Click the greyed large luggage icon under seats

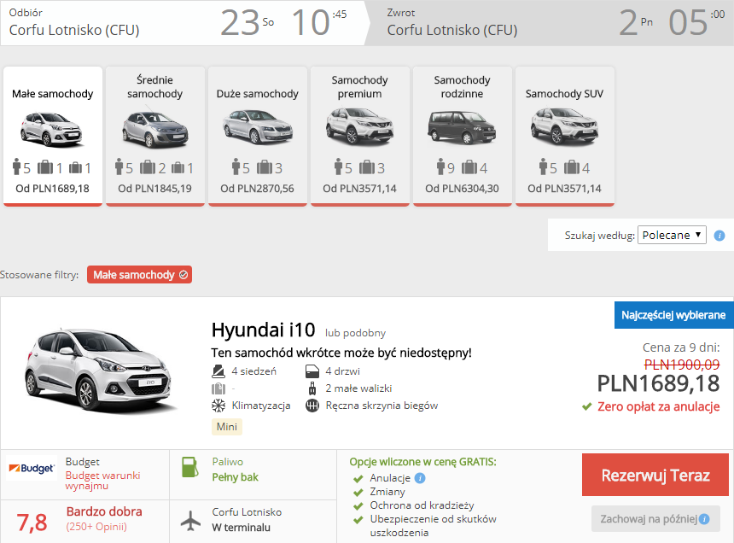tap(218, 388)
